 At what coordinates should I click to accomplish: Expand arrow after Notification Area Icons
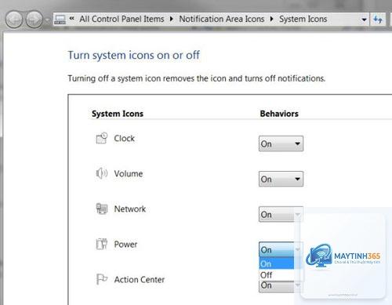pos(272,19)
